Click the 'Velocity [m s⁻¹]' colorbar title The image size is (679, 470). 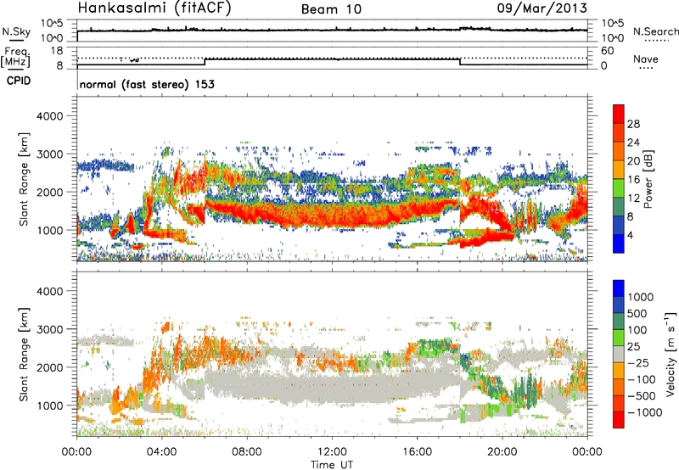click(x=671, y=354)
